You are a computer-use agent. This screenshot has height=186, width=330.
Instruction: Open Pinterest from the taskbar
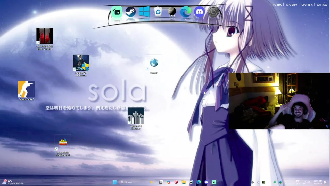click(x=176, y=182)
